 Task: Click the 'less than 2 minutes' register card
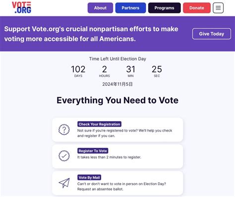117,156
